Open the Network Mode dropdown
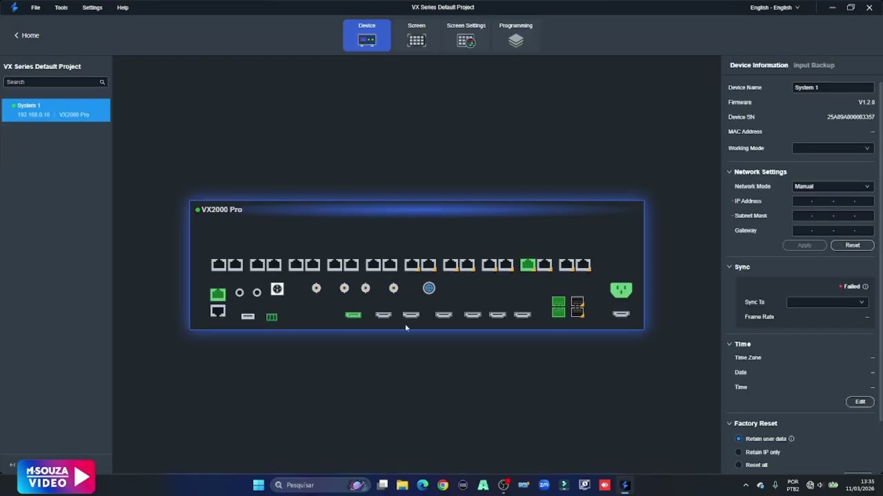 833,187
